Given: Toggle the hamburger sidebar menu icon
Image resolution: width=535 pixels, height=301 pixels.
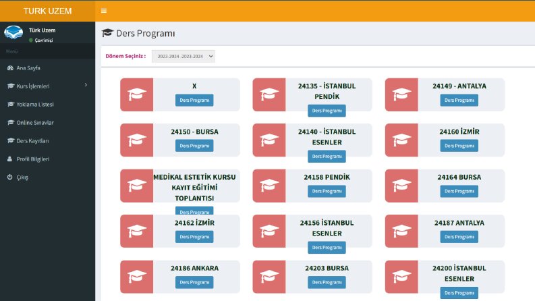Looking at the screenshot, I should (x=104, y=11).
